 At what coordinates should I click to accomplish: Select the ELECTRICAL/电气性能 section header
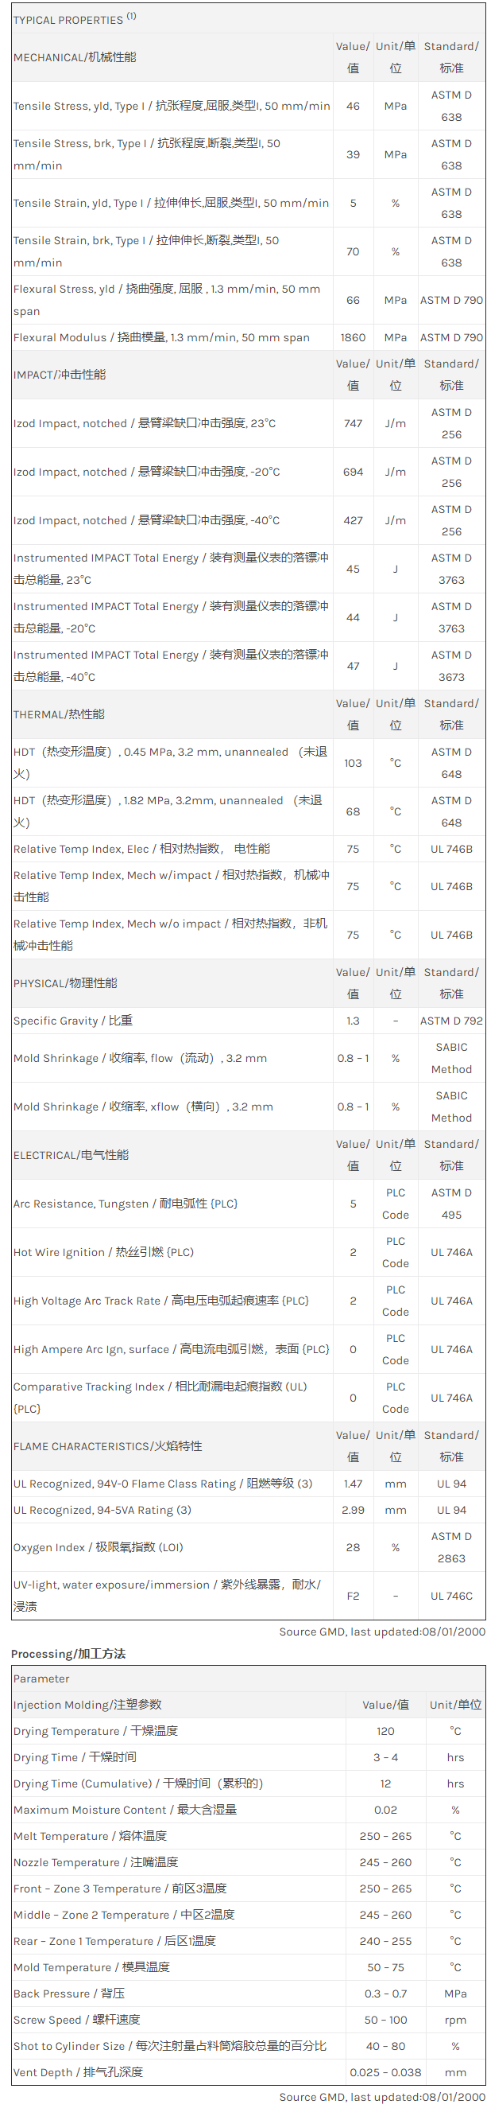pyautogui.click(x=72, y=1155)
